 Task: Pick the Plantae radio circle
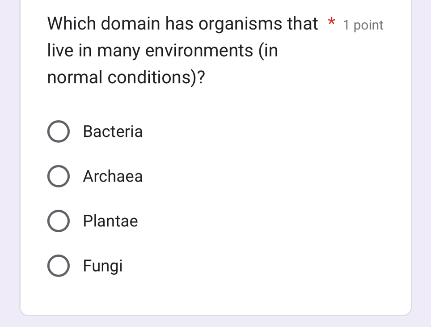click(x=58, y=221)
